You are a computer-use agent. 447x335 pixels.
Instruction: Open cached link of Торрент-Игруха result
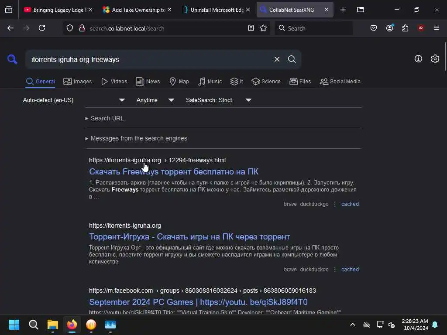tap(350, 270)
